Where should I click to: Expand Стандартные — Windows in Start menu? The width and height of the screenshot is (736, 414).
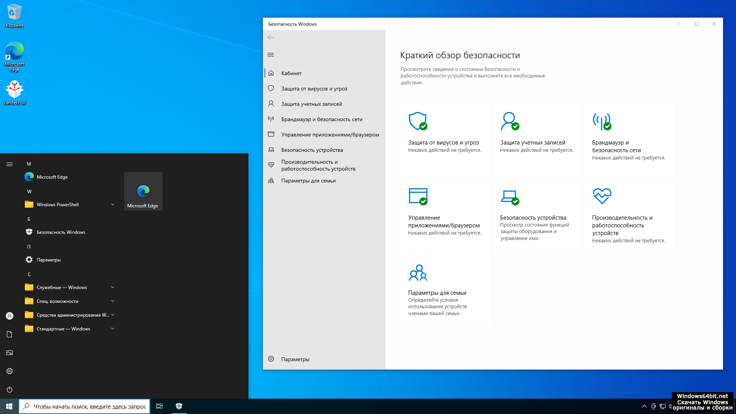tap(113, 329)
